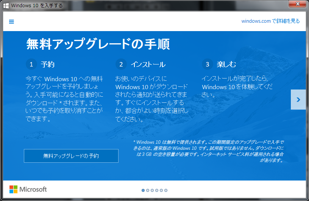309x201 pixels.
Task: Select the third page indicator dot
Action: [152, 190]
